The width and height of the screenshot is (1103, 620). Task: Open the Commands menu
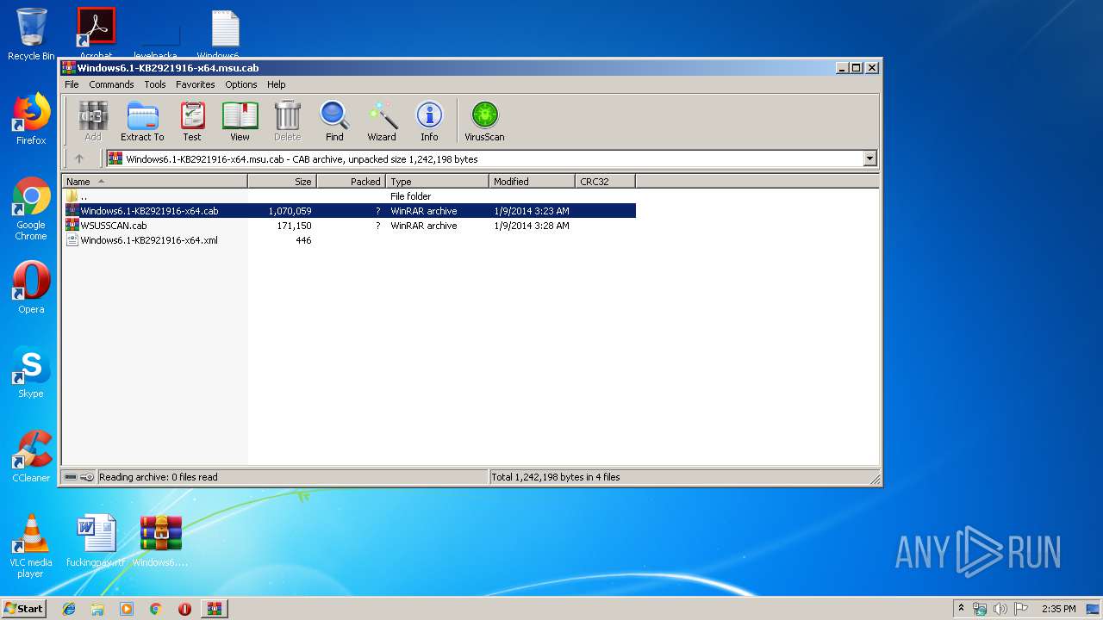click(111, 84)
